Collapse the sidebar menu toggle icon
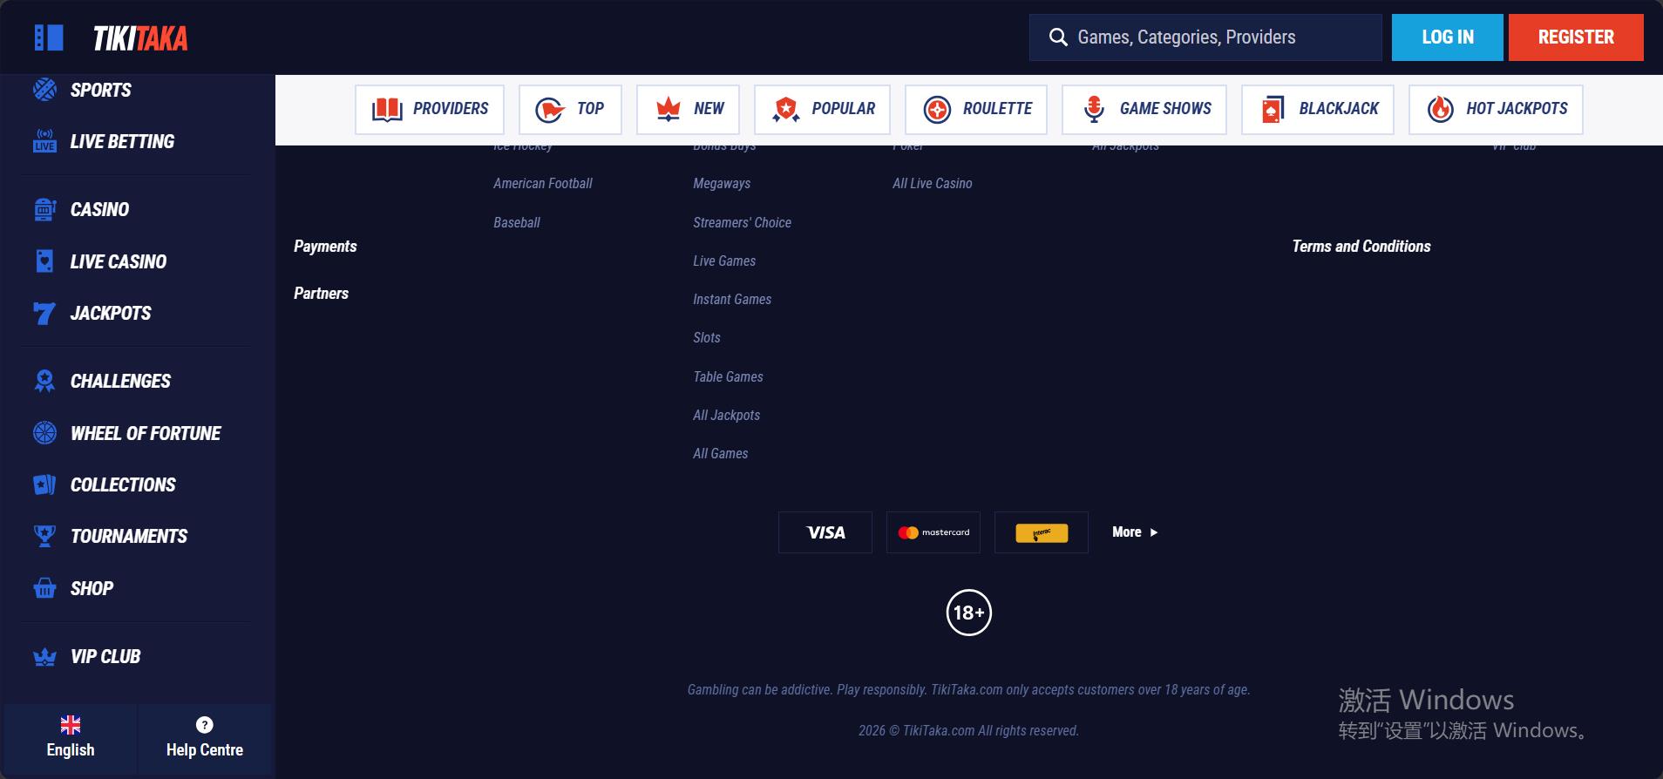 tap(49, 37)
